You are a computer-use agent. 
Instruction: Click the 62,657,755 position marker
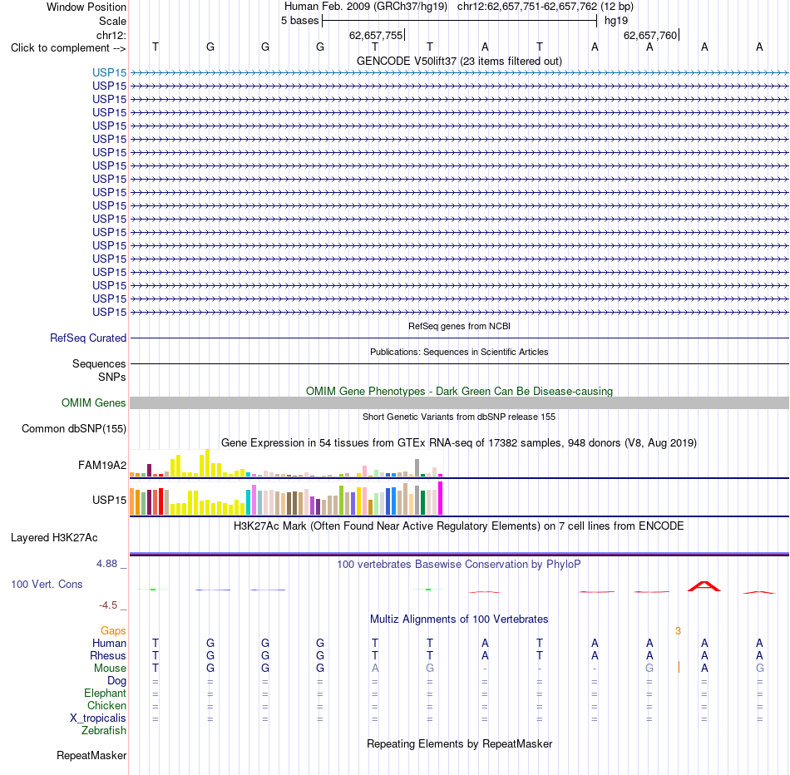coord(378,35)
